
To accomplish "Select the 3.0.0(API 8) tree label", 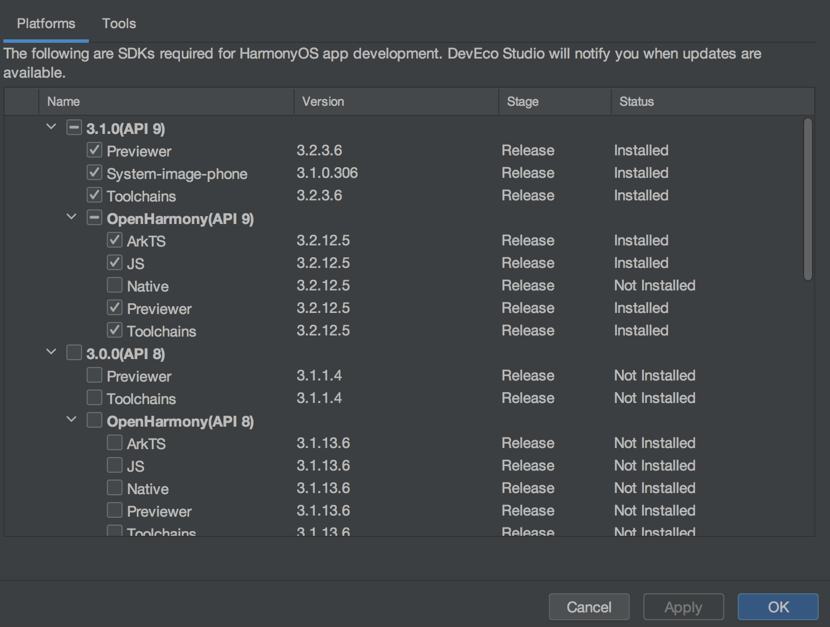I will 125,353.
